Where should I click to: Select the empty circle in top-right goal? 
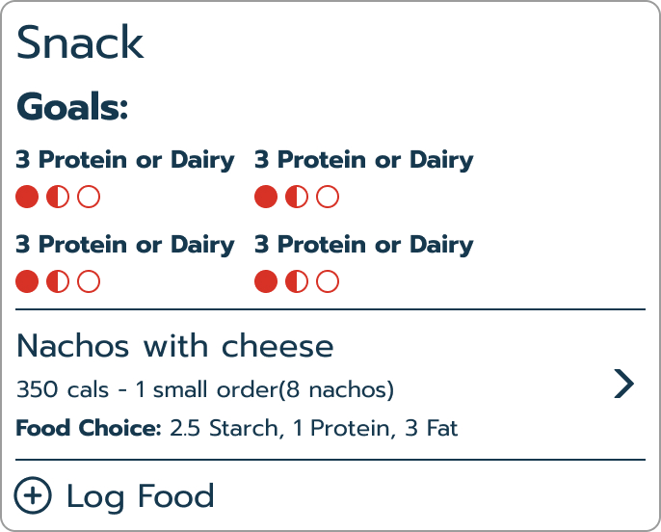tap(328, 198)
